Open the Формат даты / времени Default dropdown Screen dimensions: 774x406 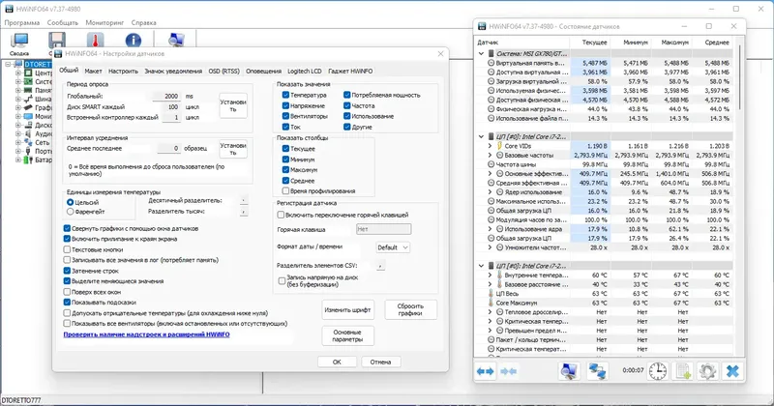tap(393, 247)
